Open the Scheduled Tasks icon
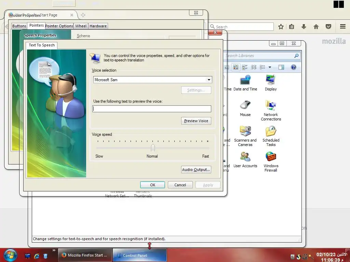350x262 pixels. (271, 136)
